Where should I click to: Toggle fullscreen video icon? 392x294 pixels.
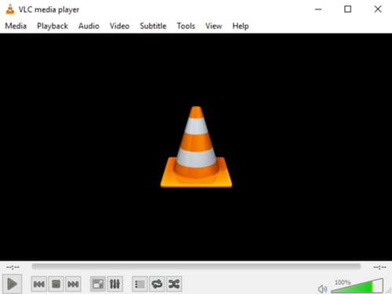click(x=98, y=284)
